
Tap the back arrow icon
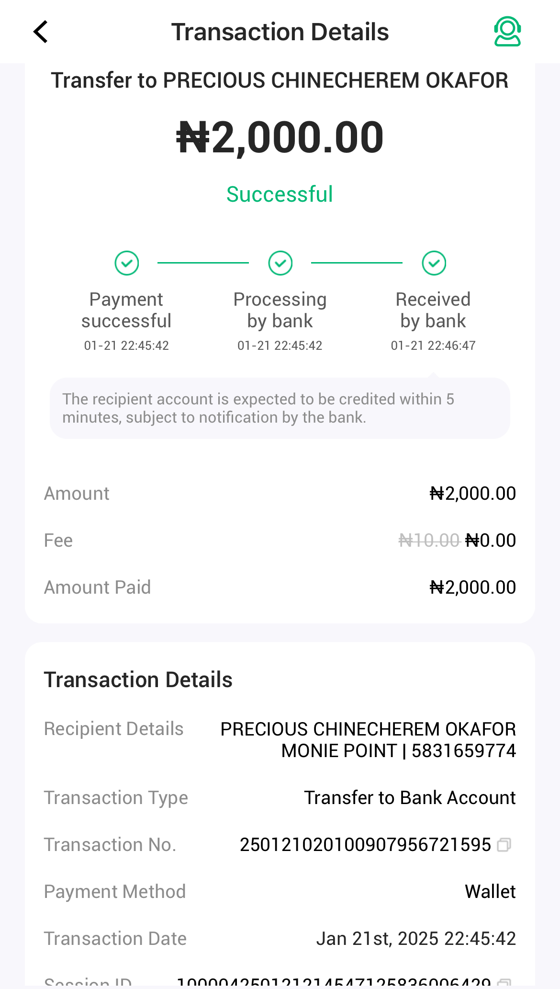(x=41, y=32)
